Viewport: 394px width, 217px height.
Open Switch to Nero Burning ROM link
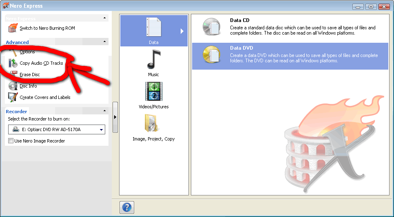tap(47, 28)
